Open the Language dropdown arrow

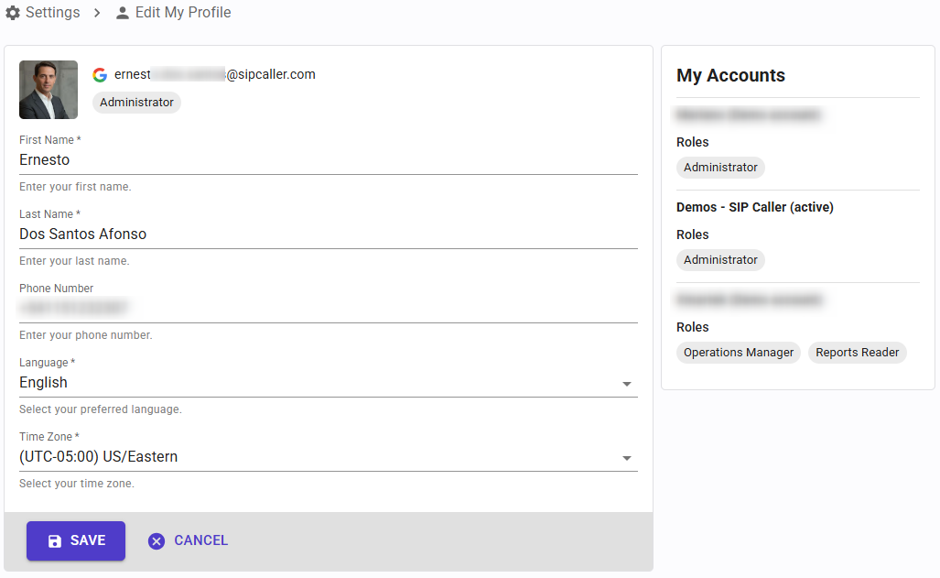coord(627,384)
